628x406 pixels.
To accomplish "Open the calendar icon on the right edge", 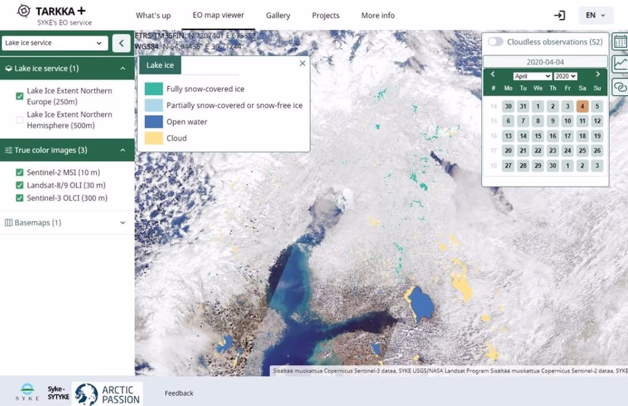I will pyautogui.click(x=620, y=42).
